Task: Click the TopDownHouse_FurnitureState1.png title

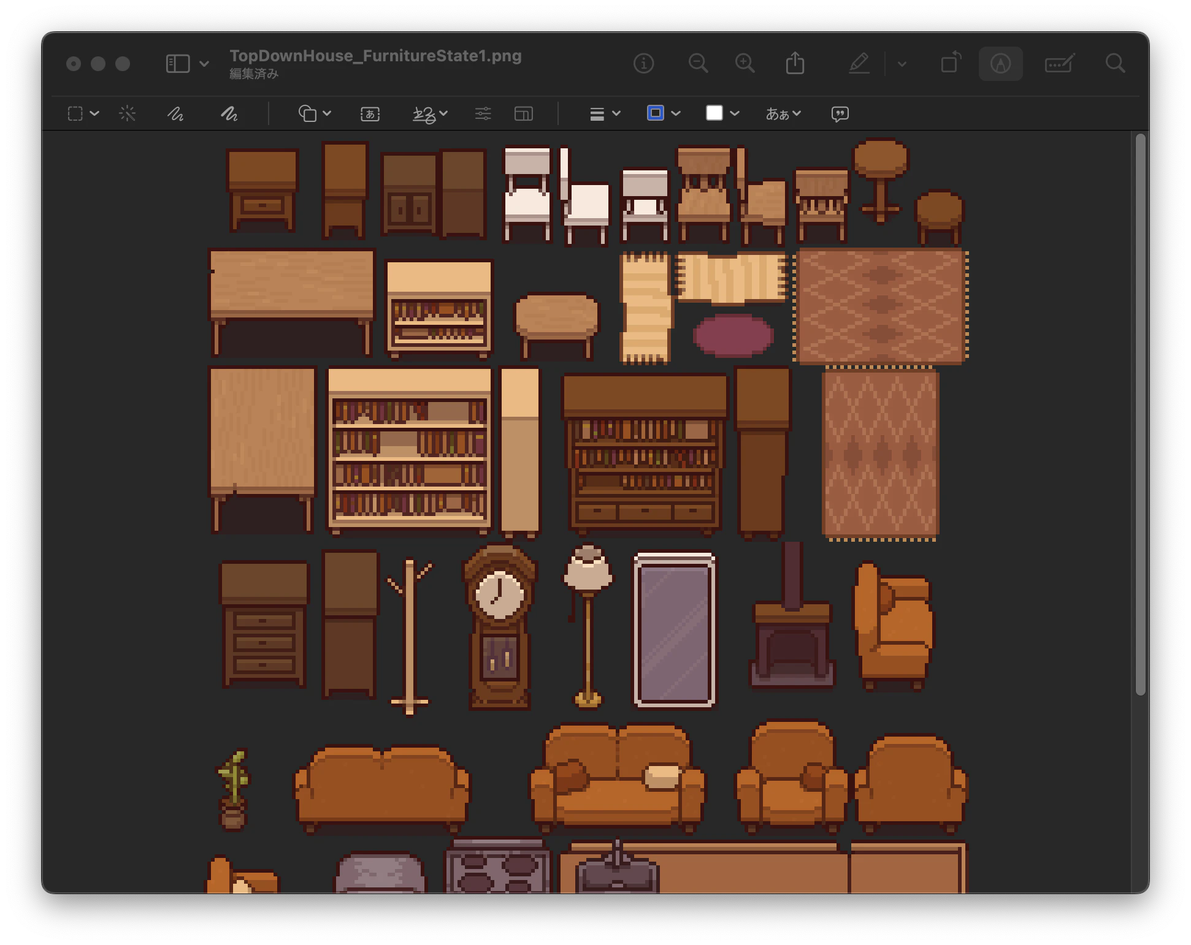Action: (x=375, y=56)
